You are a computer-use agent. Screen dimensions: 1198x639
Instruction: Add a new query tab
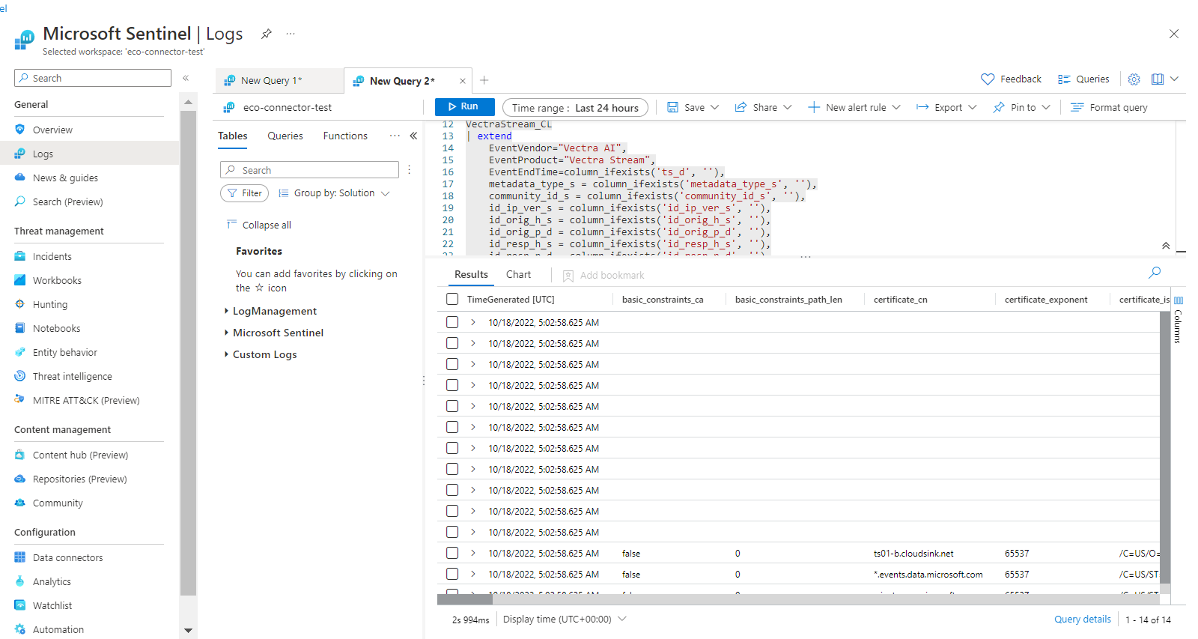(x=484, y=80)
